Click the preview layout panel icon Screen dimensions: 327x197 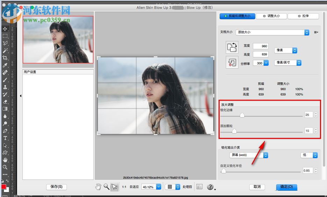pyautogui.click(x=199, y=187)
